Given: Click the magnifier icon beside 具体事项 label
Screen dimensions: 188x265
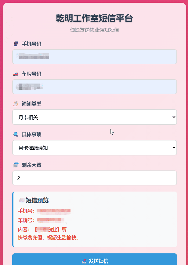Looking at the screenshot, I should [x=15, y=134].
